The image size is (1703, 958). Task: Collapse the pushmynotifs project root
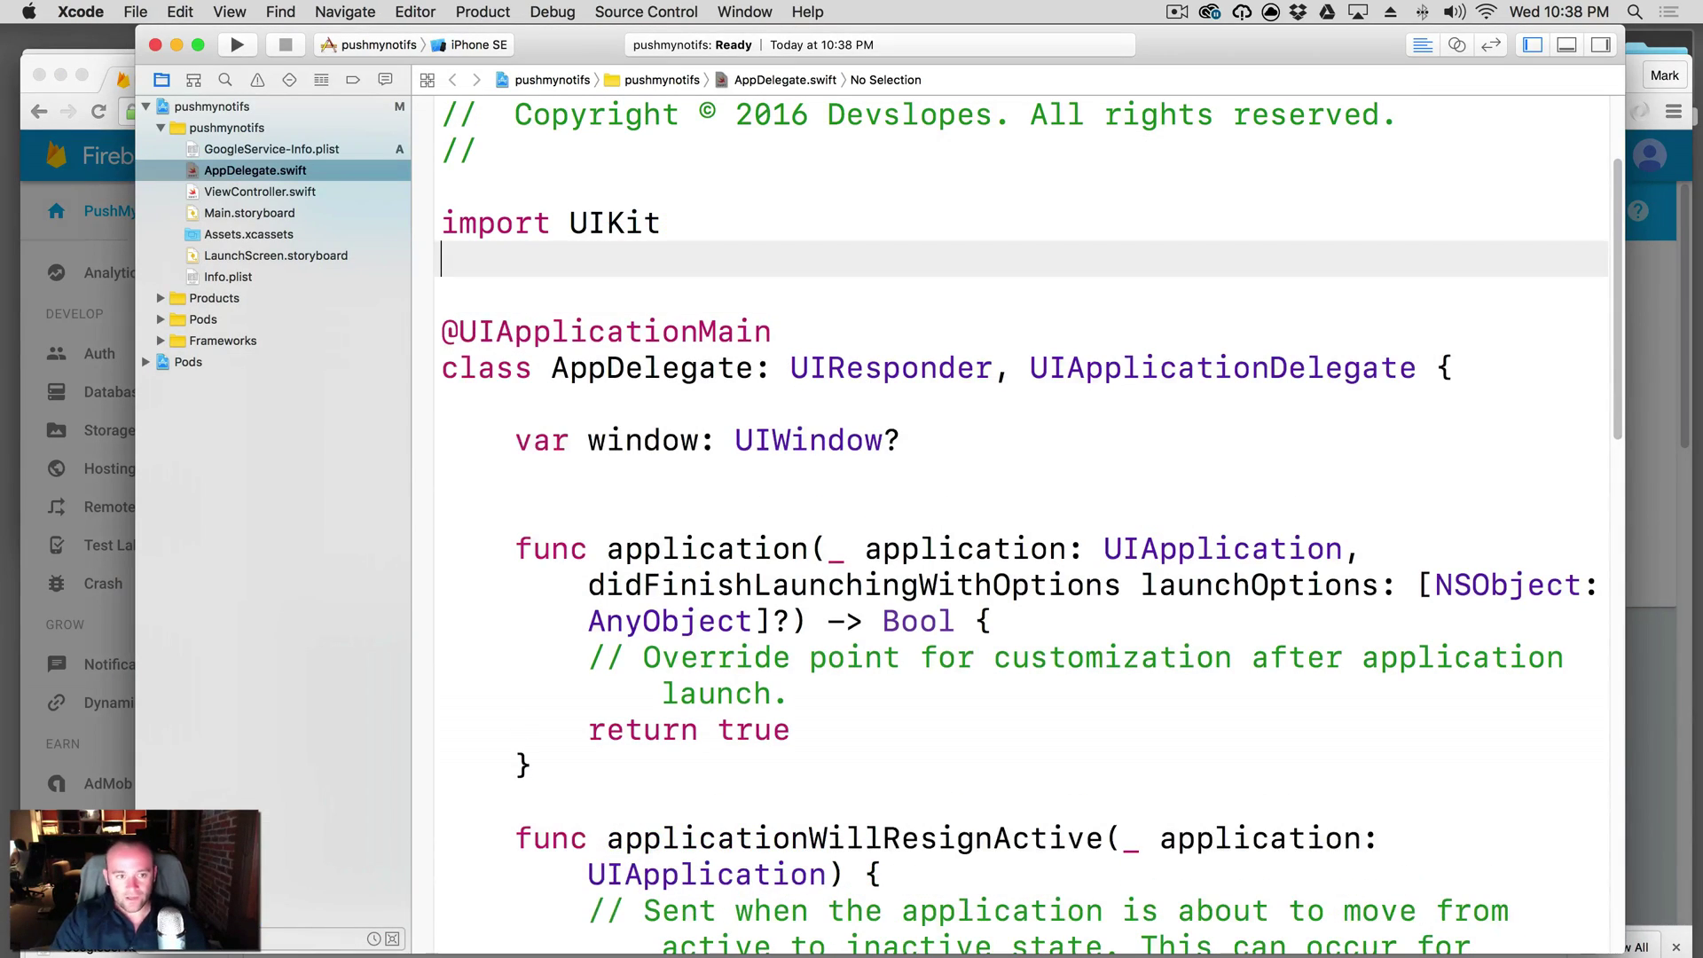coord(146,106)
